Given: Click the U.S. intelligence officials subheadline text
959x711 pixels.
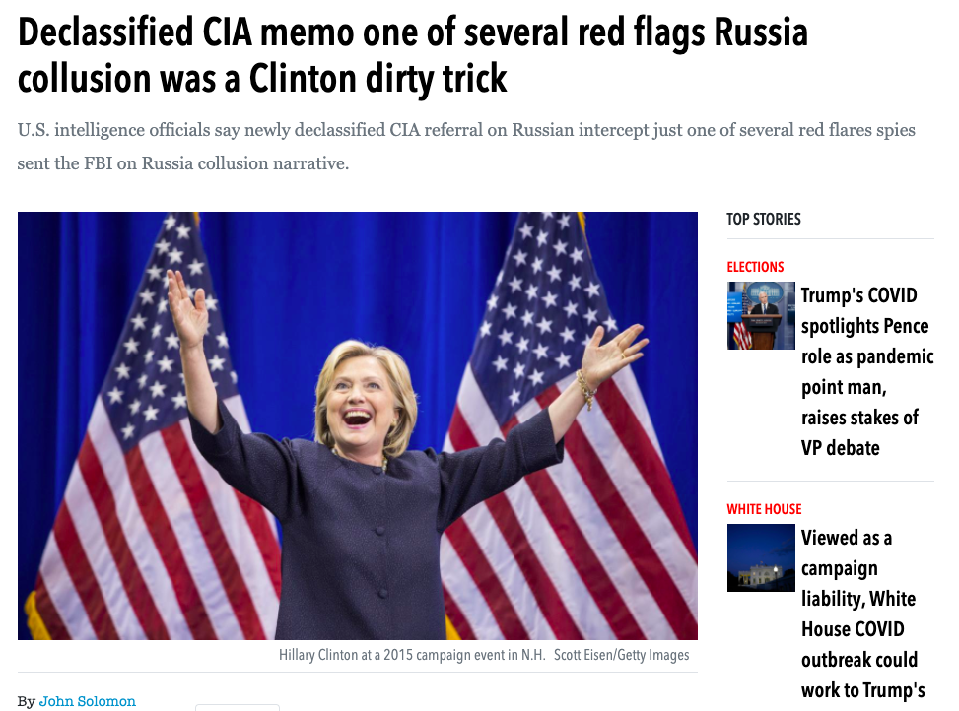Looking at the screenshot, I should (x=466, y=147).
